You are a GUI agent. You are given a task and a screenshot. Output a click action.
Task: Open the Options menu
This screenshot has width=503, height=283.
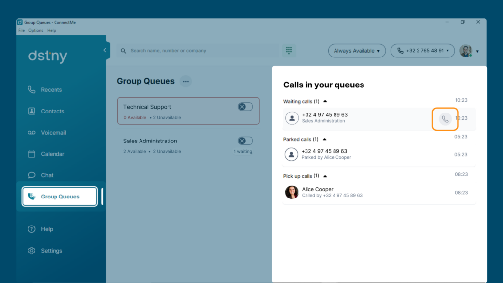[x=35, y=31]
